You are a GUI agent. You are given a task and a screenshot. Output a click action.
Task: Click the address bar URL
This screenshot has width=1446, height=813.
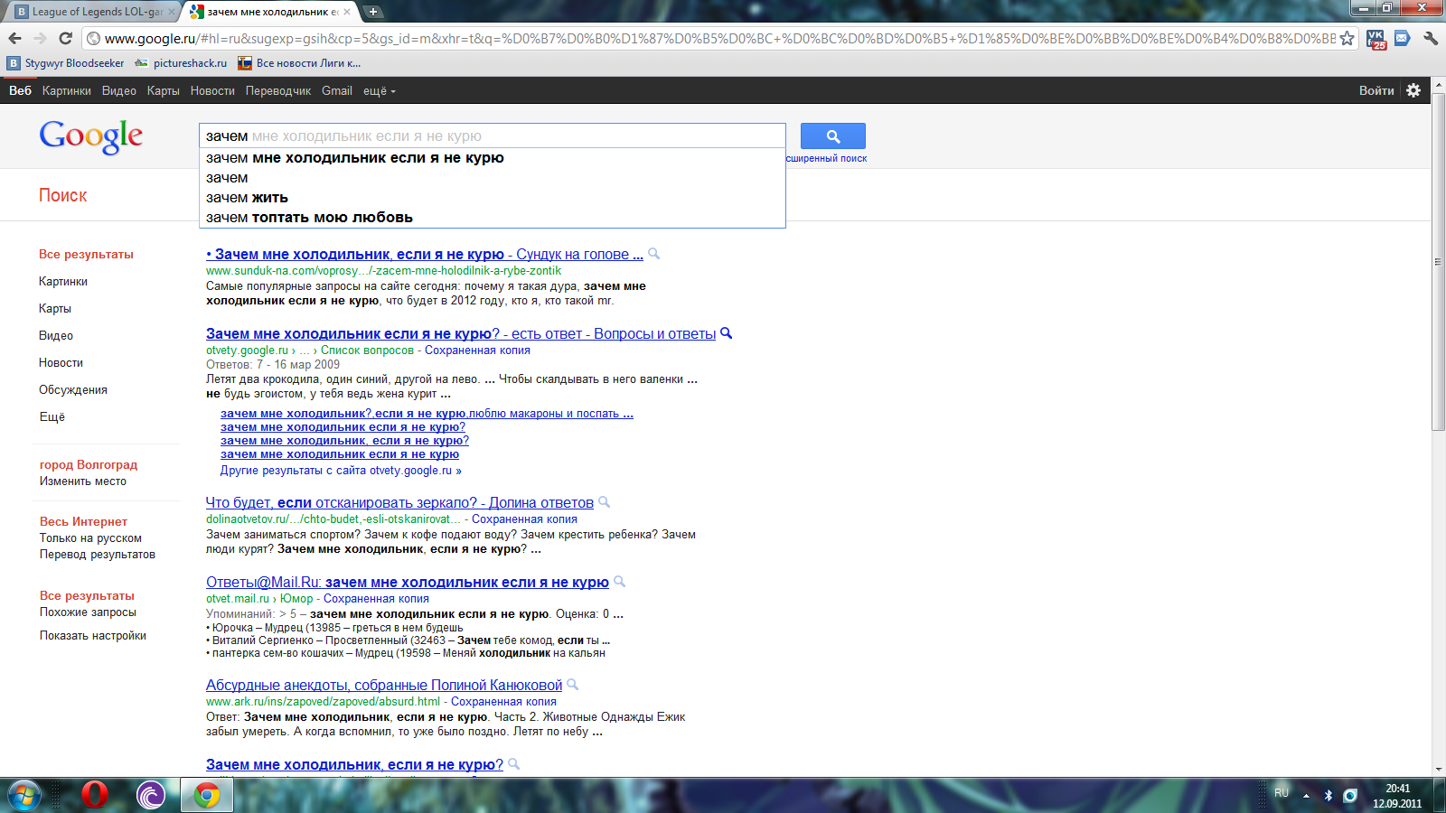coord(719,38)
